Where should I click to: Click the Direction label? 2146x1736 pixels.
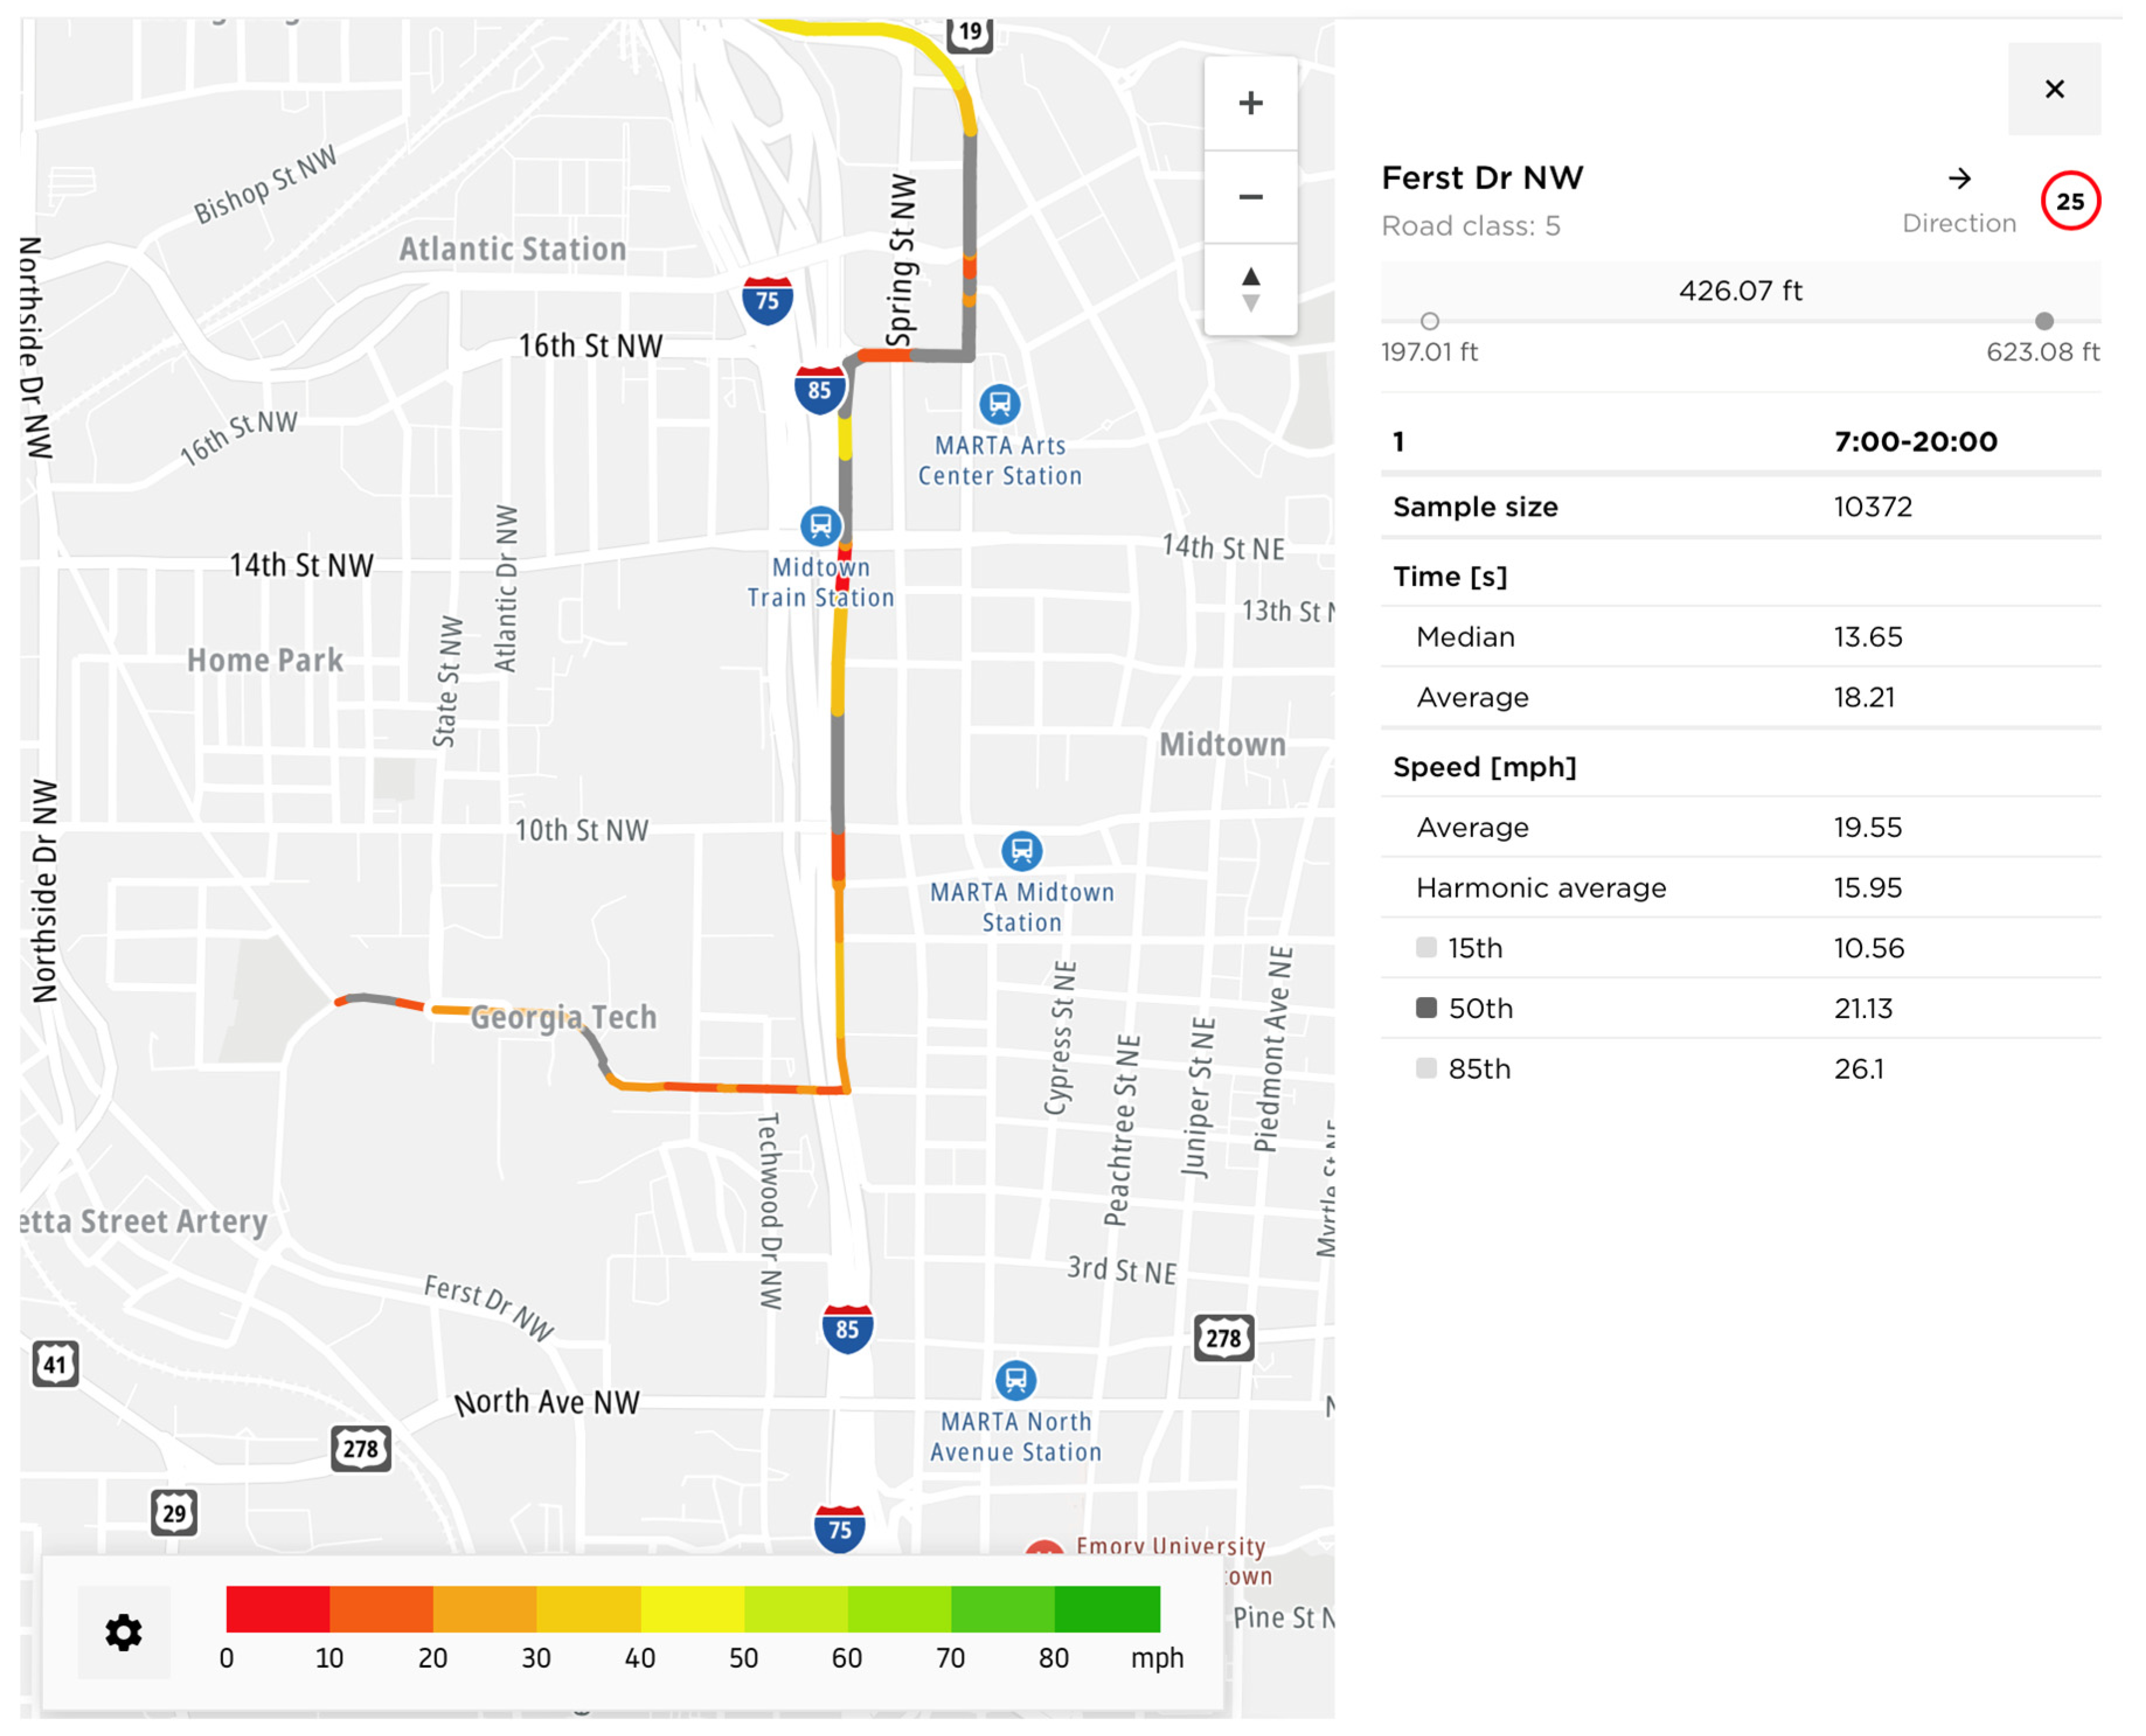click(x=1958, y=223)
